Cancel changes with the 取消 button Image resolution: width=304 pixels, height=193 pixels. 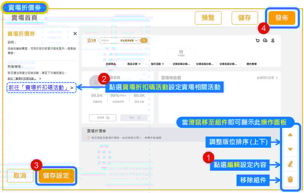click(20, 176)
